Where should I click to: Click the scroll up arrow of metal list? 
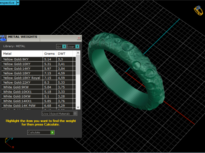[x=78, y=53]
